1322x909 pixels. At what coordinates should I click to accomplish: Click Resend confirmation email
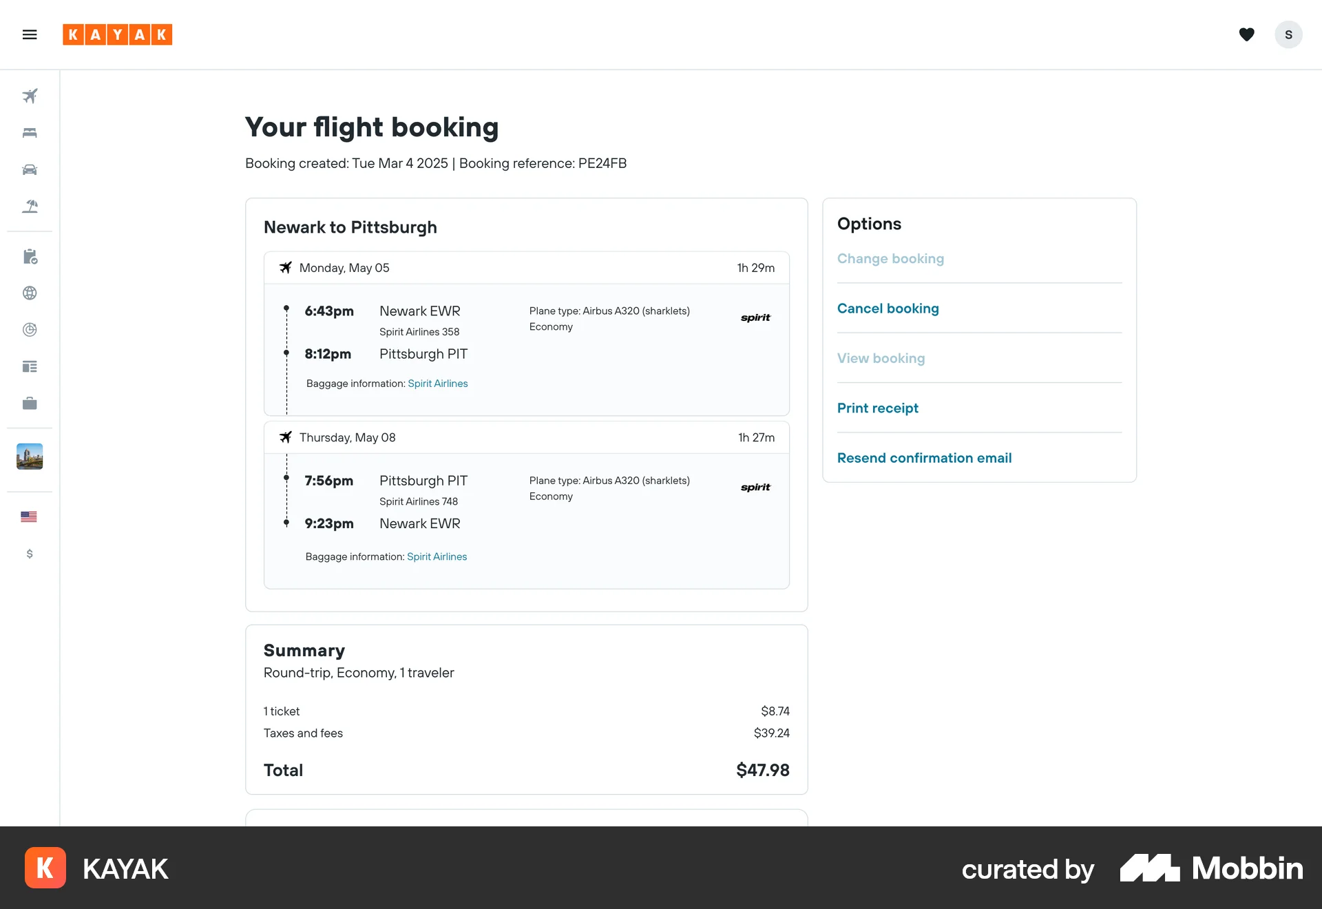click(924, 458)
